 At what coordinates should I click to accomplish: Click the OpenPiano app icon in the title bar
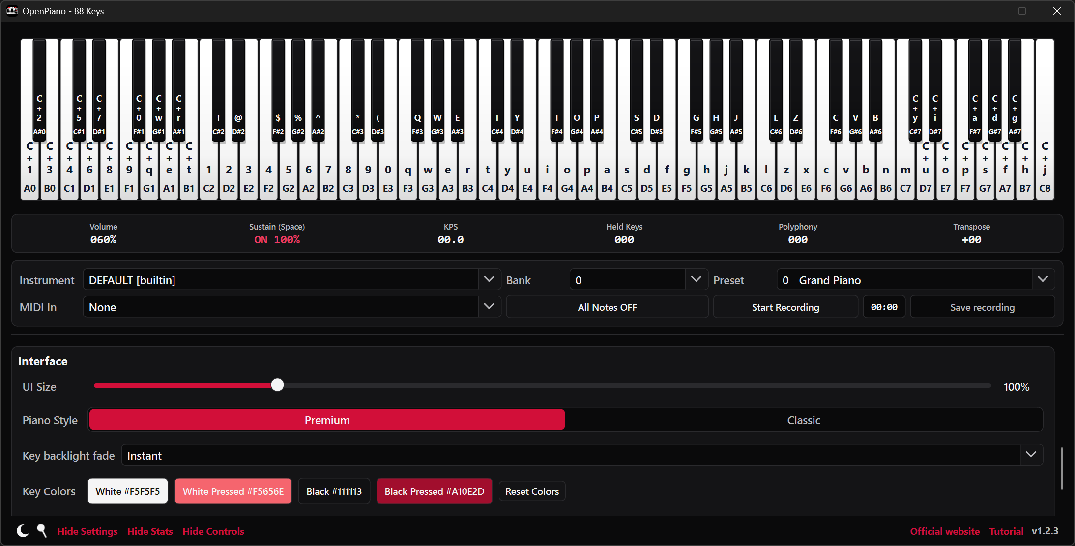tap(12, 11)
